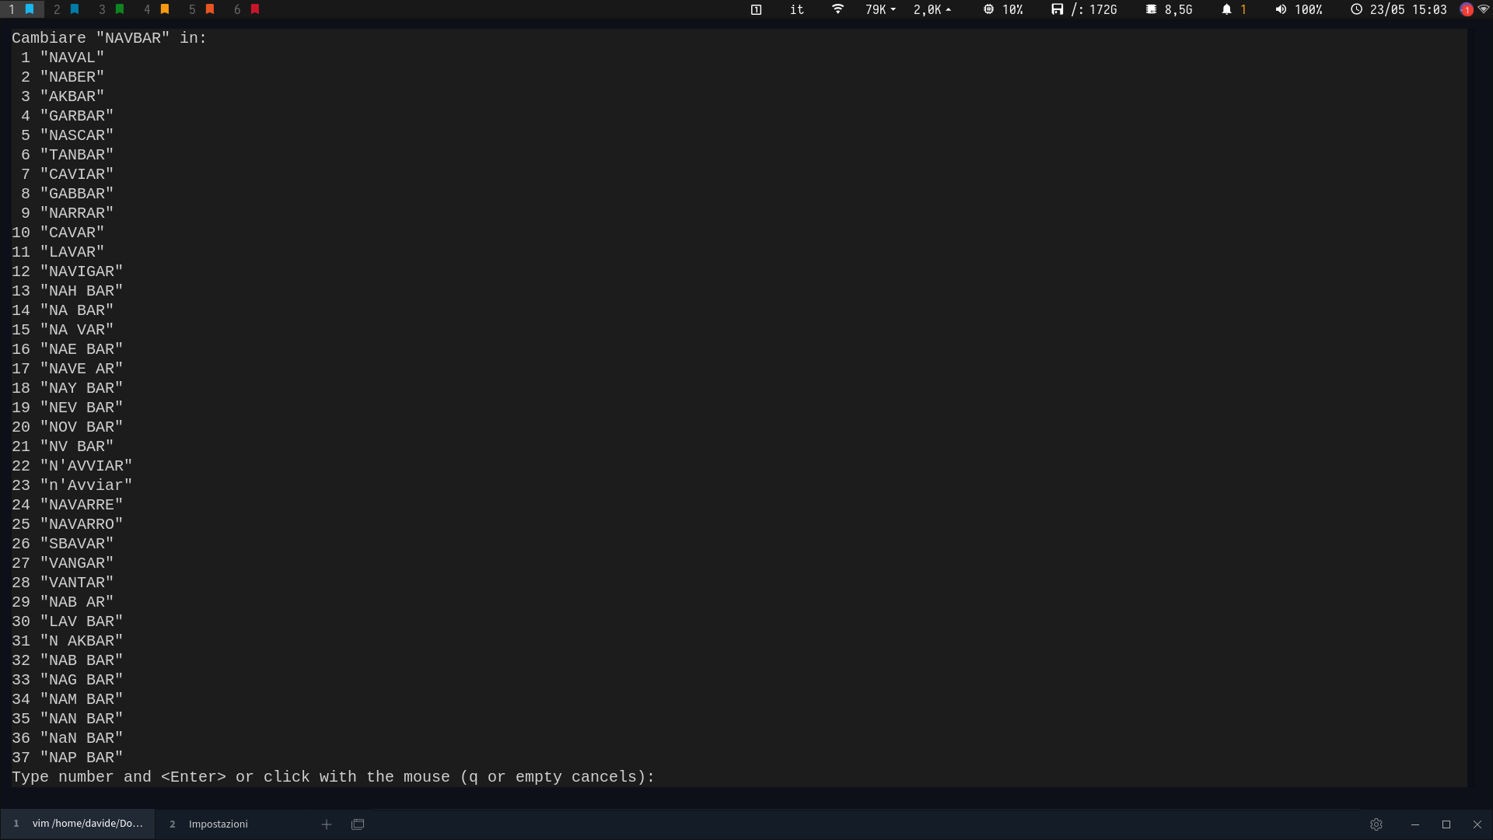Viewport: 1493px width, 840px height.
Task: Choose suggestion 3 "AKBAR"
Action: tap(62, 96)
